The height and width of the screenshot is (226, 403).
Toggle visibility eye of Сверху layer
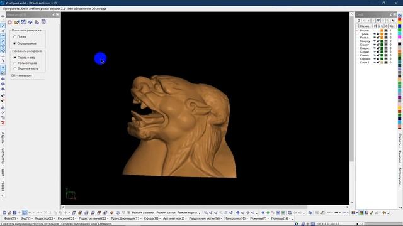(375, 41)
